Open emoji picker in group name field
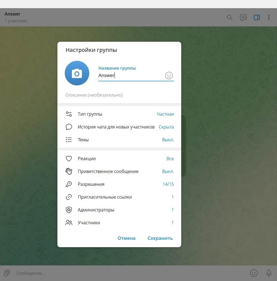This screenshot has width=277, height=281. pyautogui.click(x=169, y=76)
